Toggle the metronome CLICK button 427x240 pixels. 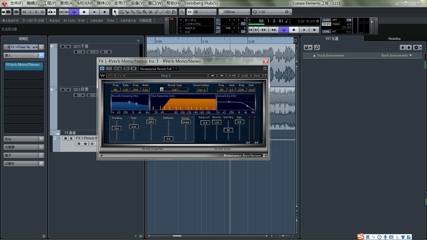pyautogui.click(x=326, y=20)
